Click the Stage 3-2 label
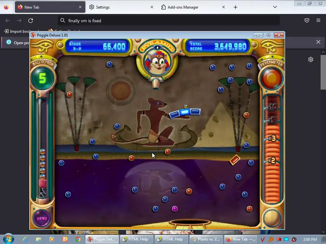 click(75, 46)
